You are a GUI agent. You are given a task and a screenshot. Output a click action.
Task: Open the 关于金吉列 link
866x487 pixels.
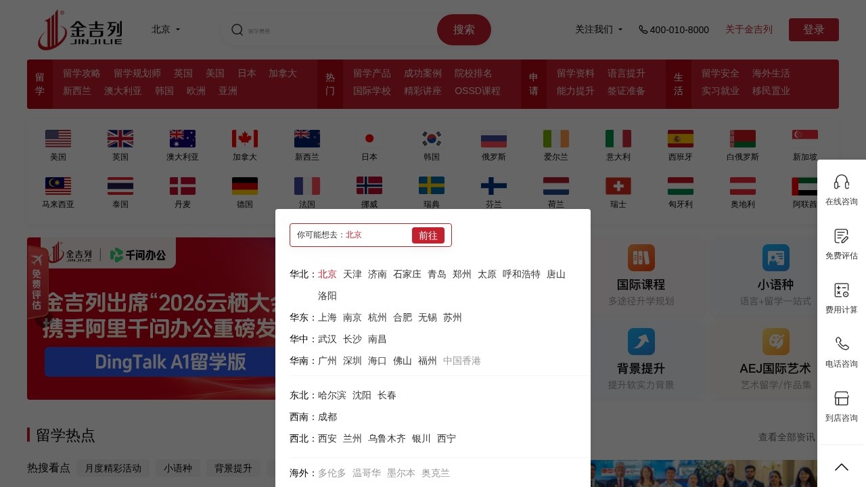[x=749, y=30]
